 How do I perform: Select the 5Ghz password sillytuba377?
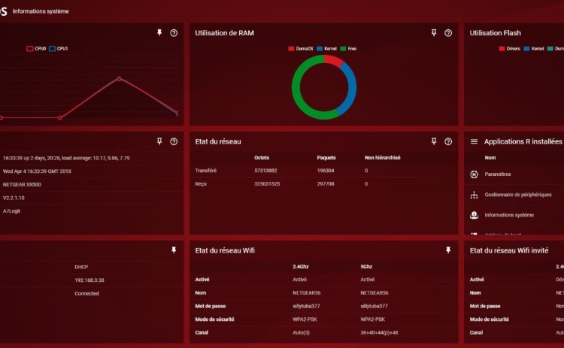tap(374, 306)
